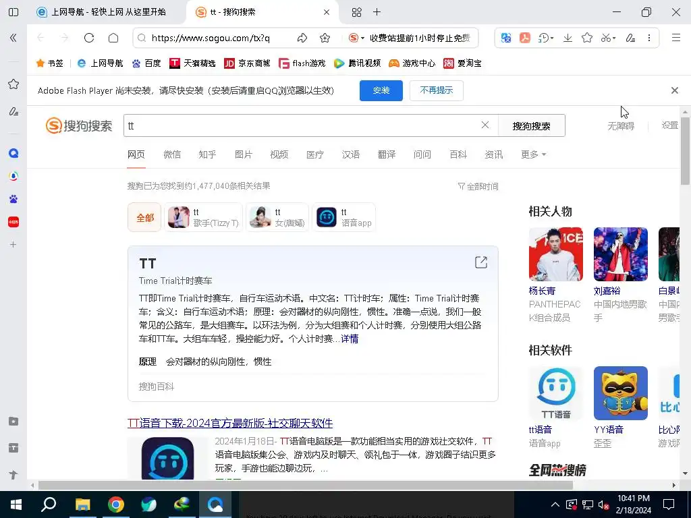The width and height of the screenshot is (691, 518).
Task: Open a new tab with plus
Action: click(377, 12)
